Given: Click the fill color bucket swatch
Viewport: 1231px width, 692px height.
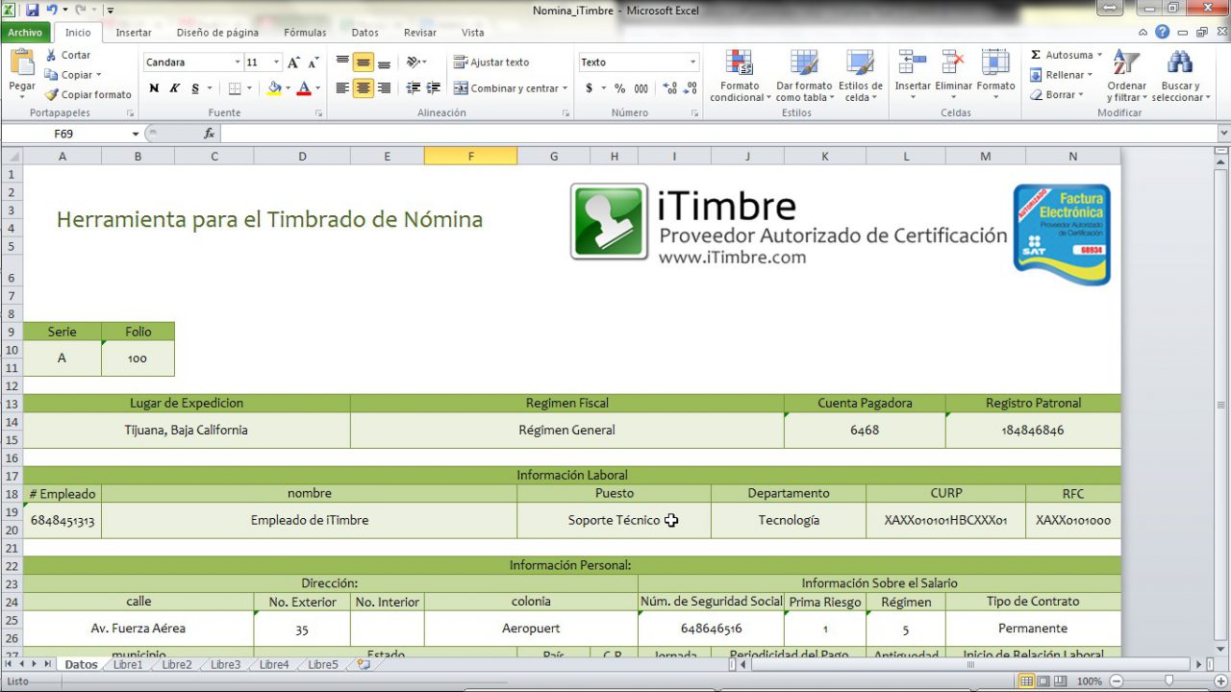Looking at the screenshot, I should (x=274, y=88).
